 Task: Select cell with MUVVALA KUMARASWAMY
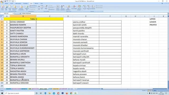pyautogui.click(x=23, y=48)
